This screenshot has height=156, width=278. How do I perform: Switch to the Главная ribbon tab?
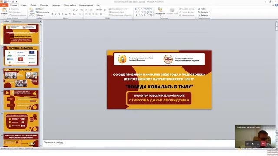(x=13, y=5)
